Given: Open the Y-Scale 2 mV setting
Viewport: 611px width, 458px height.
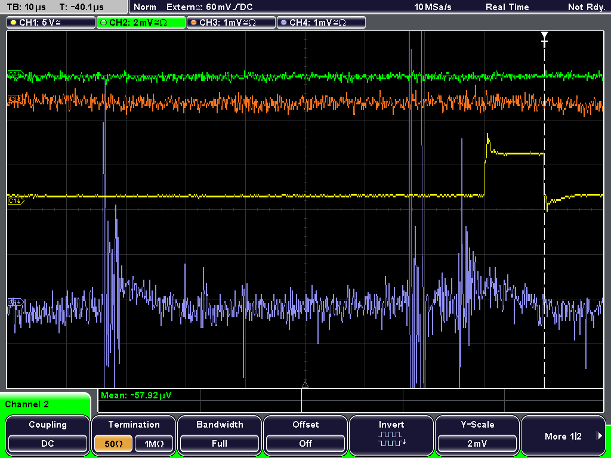Looking at the screenshot, I should coord(477,435).
